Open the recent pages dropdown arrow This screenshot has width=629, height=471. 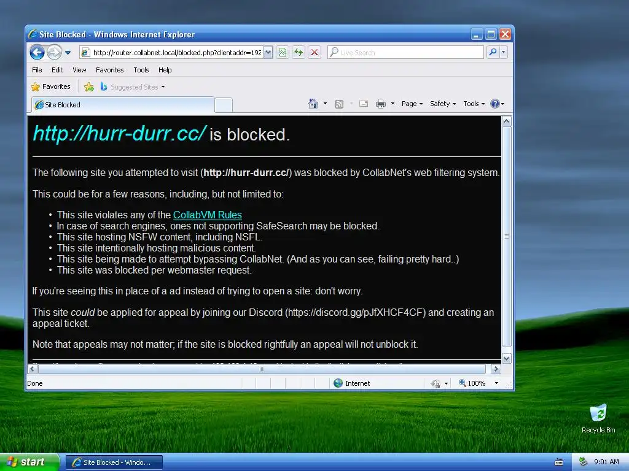point(68,53)
